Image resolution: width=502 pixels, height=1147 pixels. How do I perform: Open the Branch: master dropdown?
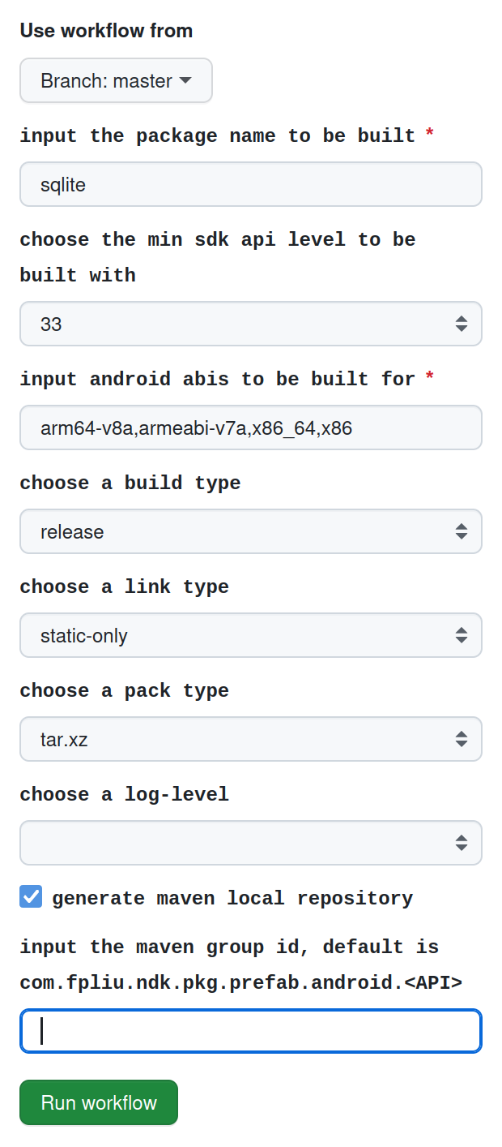click(x=116, y=80)
